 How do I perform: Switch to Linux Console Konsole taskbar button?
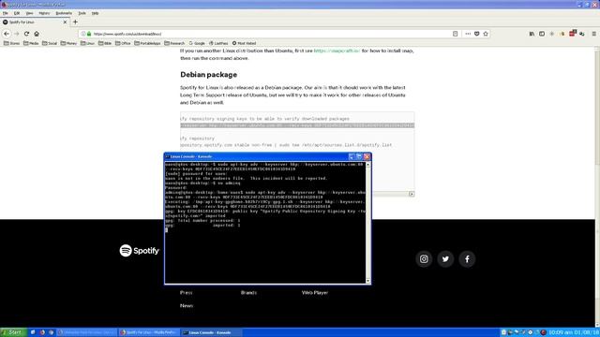coord(212,332)
